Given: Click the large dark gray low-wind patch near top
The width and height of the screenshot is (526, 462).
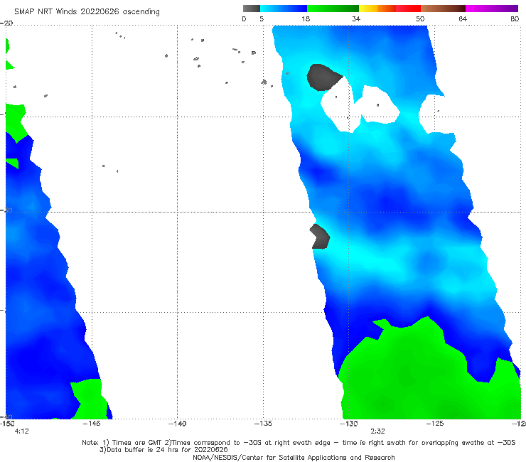Looking at the screenshot, I should [323, 77].
